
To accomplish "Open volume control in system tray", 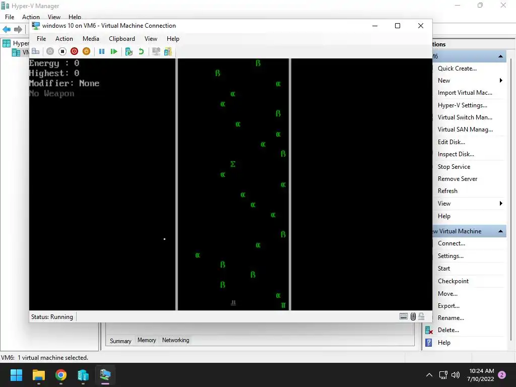I will tap(456, 375).
